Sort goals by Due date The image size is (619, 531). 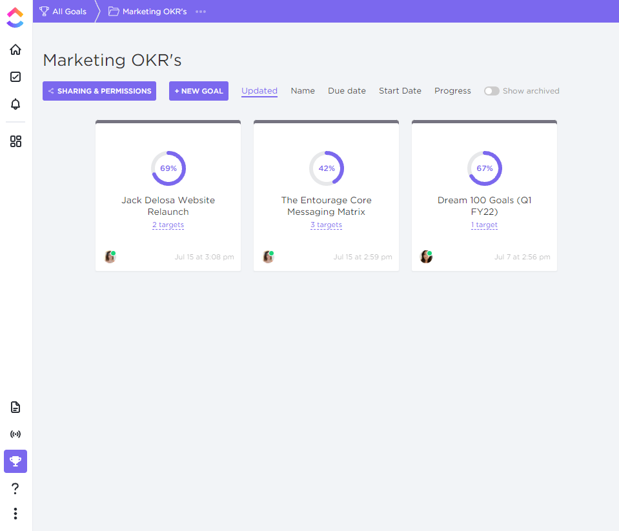click(x=347, y=91)
